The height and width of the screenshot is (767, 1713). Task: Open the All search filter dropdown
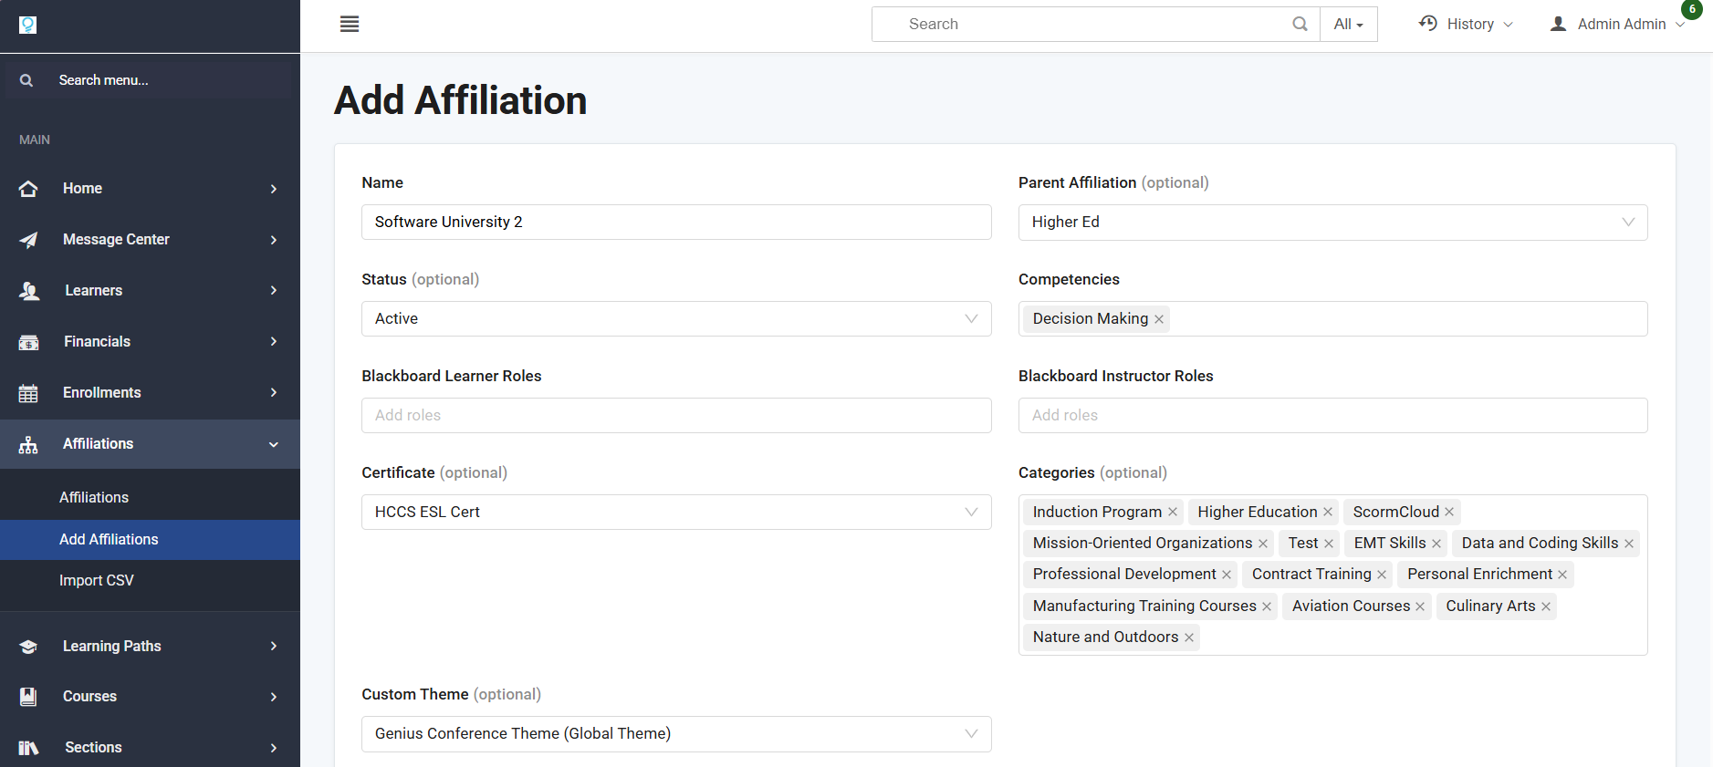click(1348, 25)
